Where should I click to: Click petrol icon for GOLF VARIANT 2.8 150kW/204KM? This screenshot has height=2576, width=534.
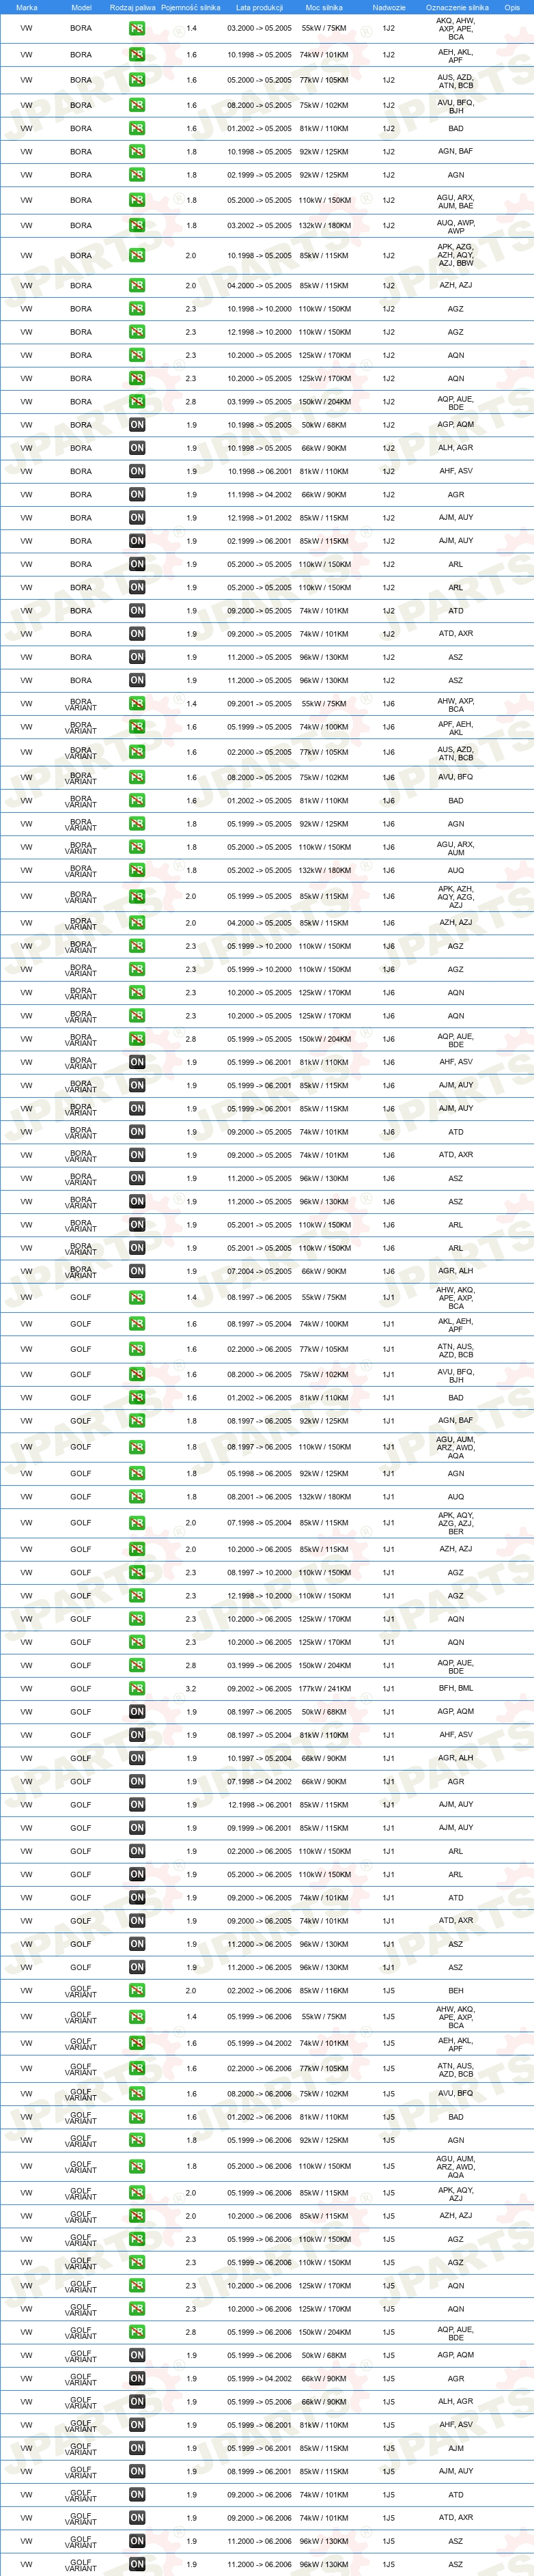coord(137,2332)
